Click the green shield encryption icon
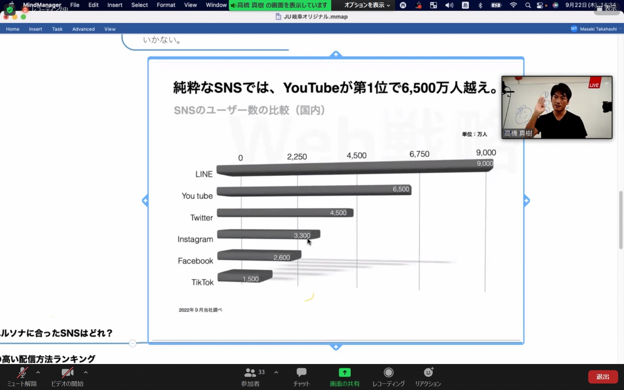The image size is (624, 390). point(10,10)
